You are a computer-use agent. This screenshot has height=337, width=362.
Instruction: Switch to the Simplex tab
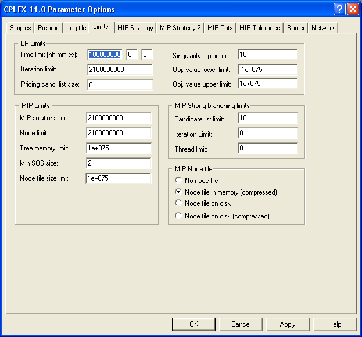(x=20, y=28)
